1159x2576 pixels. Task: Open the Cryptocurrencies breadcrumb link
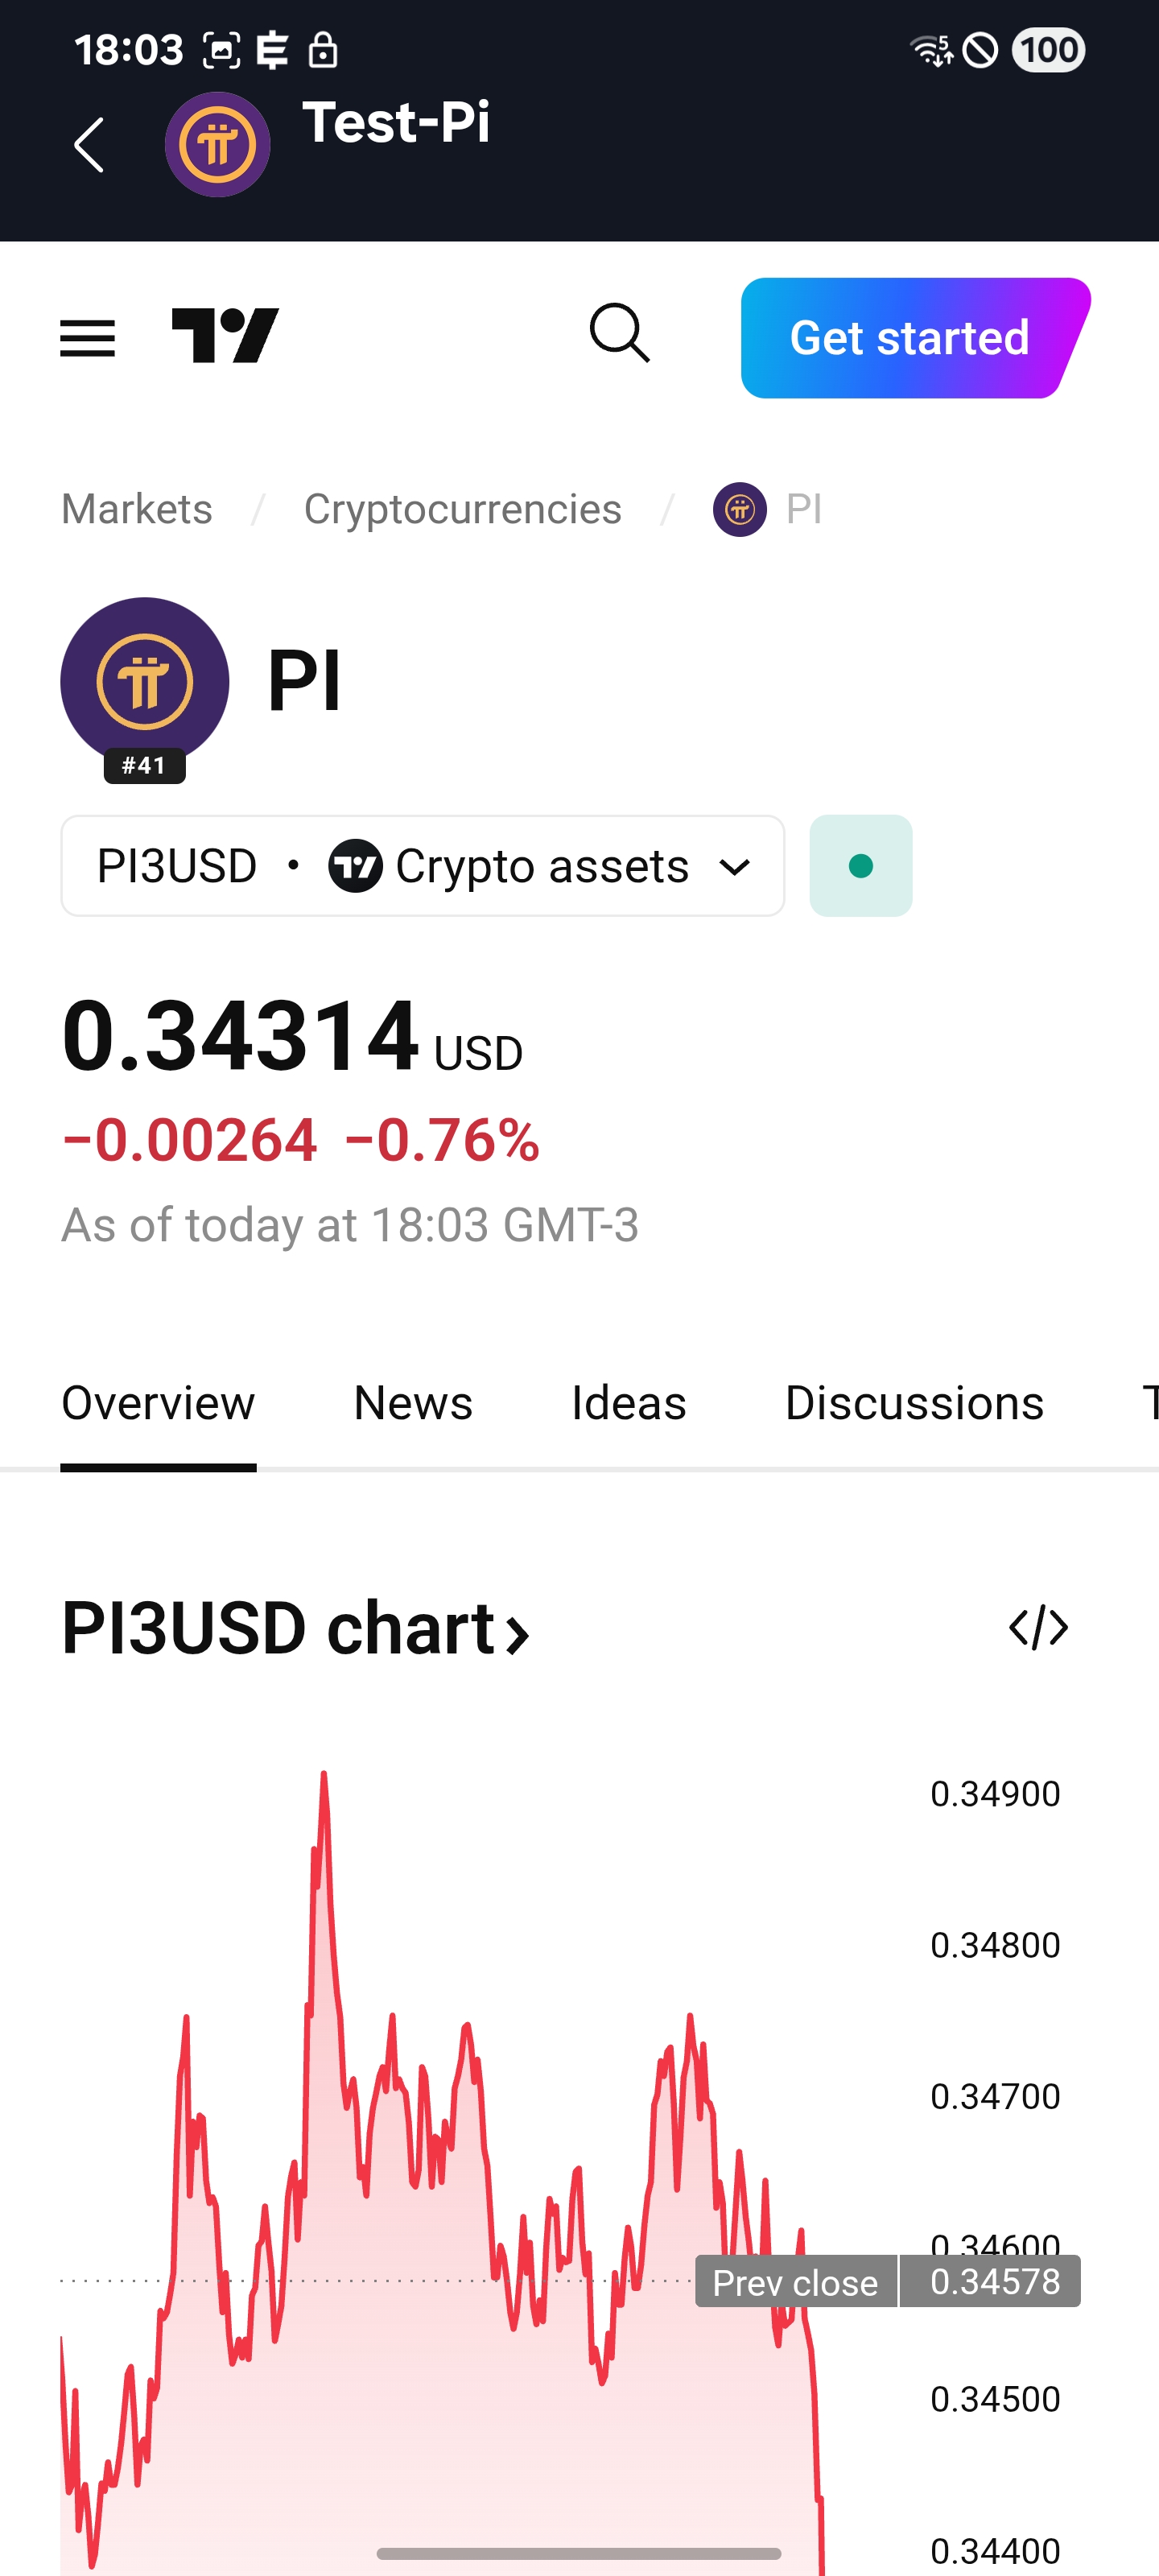462,510
